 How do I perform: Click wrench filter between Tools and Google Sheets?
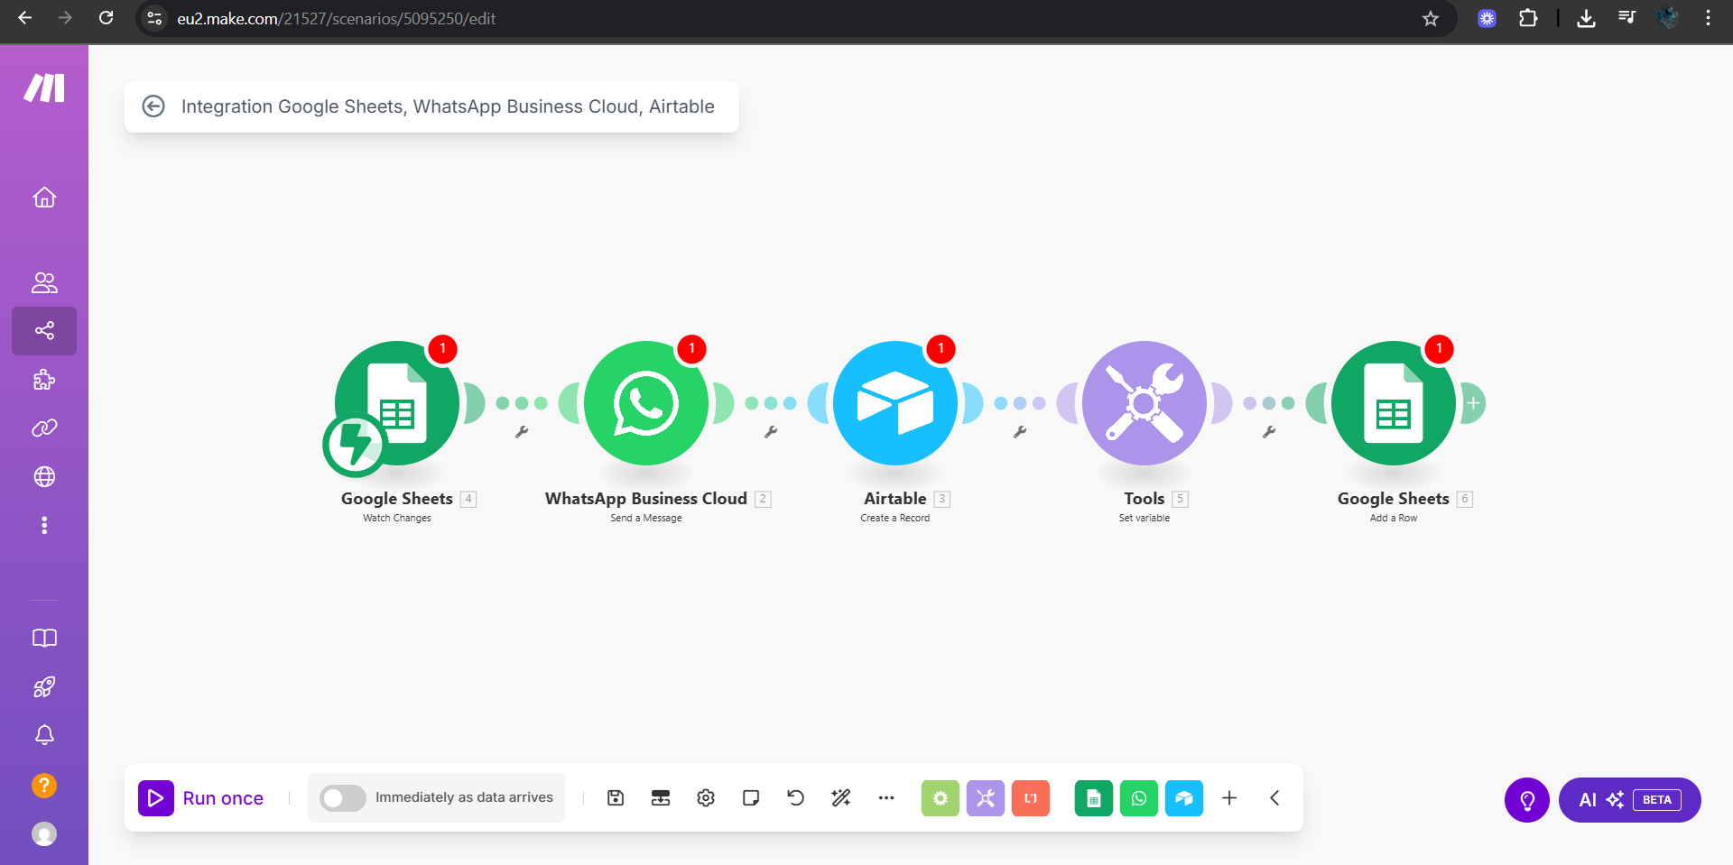[x=1269, y=432]
